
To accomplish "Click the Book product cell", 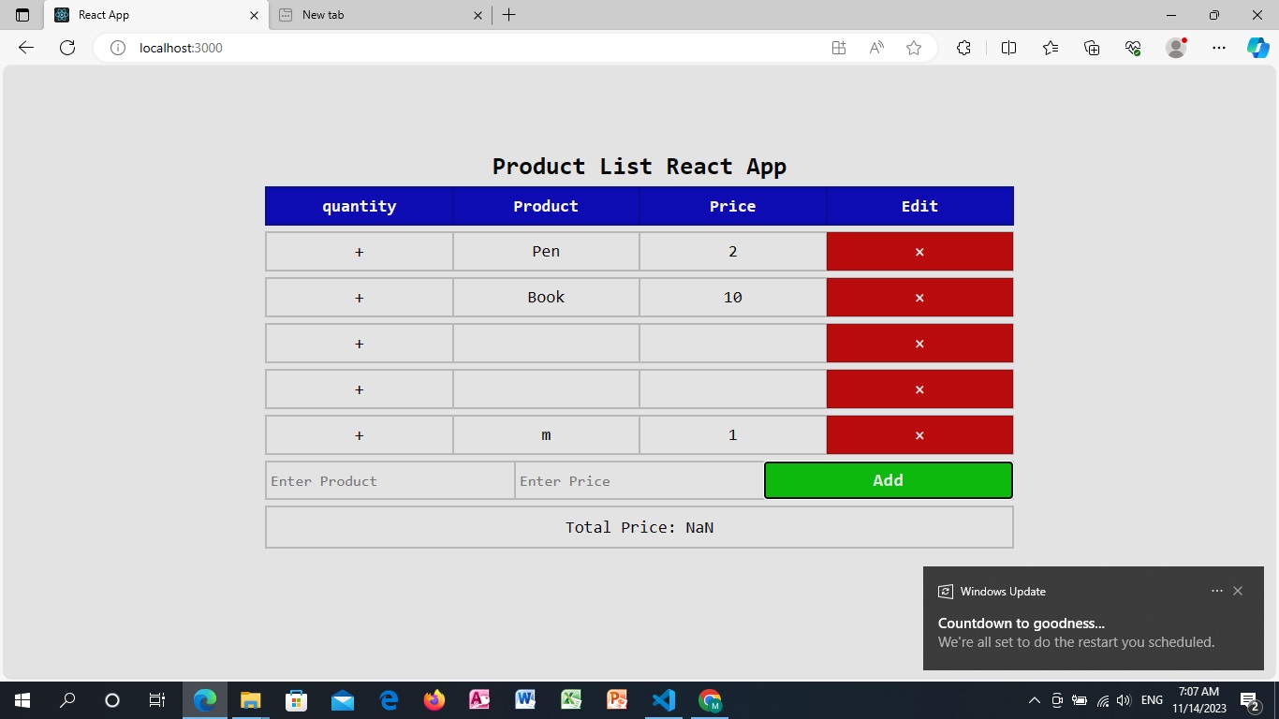I will [546, 298].
